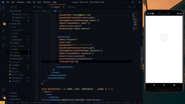Viewport: 185px width, 104px height.
Task: Open babel.config.js in the file tree
Action: click(x=18, y=75)
